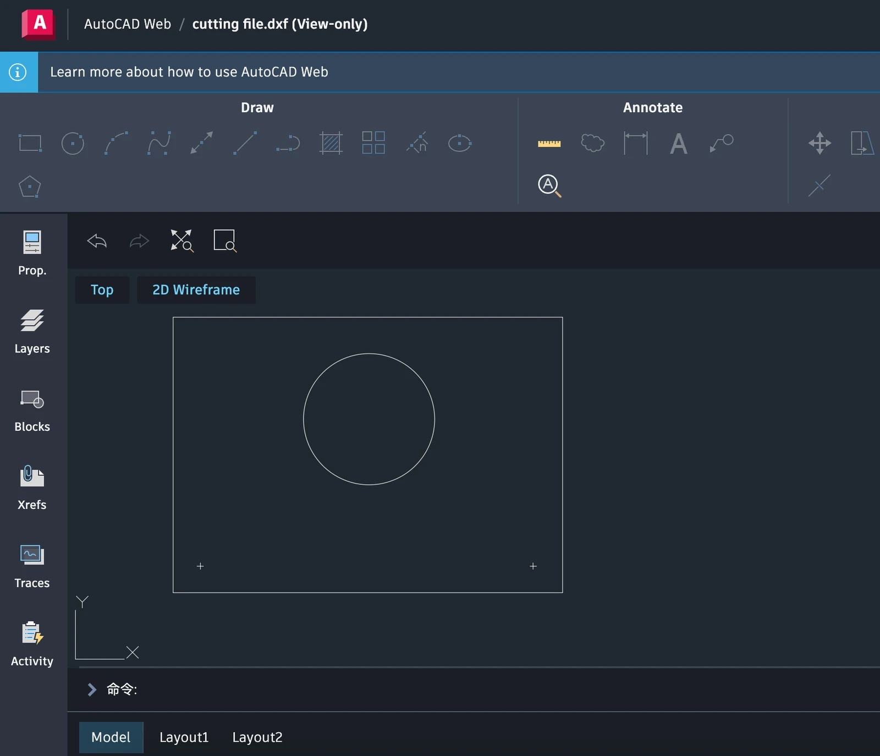The height and width of the screenshot is (756, 880).
Task: Open the Blocks panel
Action: click(32, 410)
